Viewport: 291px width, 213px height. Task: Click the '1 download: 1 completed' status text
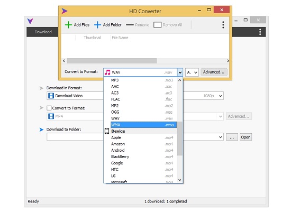point(166,201)
